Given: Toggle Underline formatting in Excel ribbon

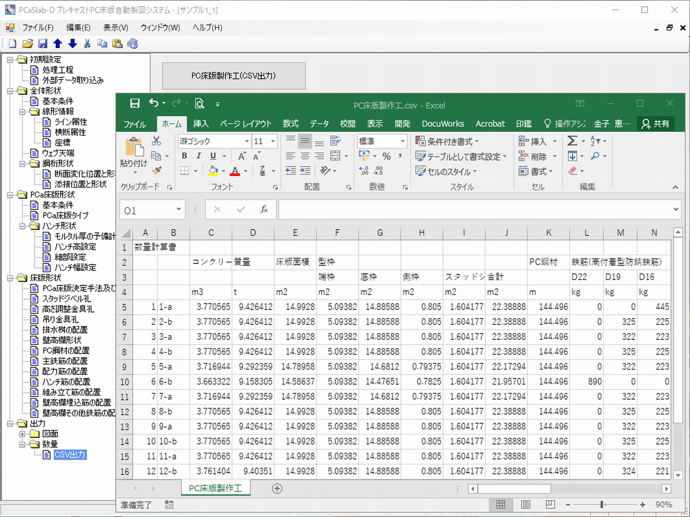Looking at the screenshot, I should (x=213, y=156).
